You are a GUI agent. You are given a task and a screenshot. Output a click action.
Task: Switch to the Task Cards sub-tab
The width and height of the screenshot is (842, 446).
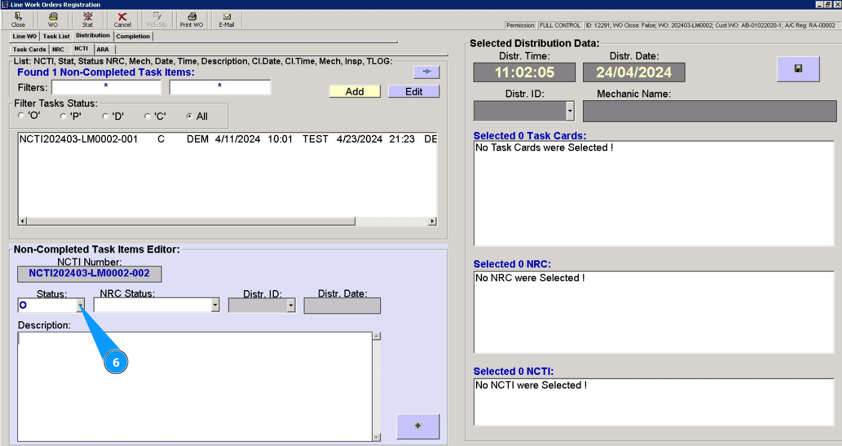pyautogui.click(x=29, y=50)
